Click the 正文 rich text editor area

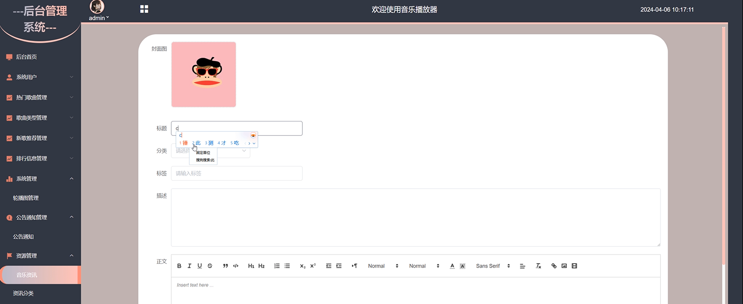(x=416, y=290)
